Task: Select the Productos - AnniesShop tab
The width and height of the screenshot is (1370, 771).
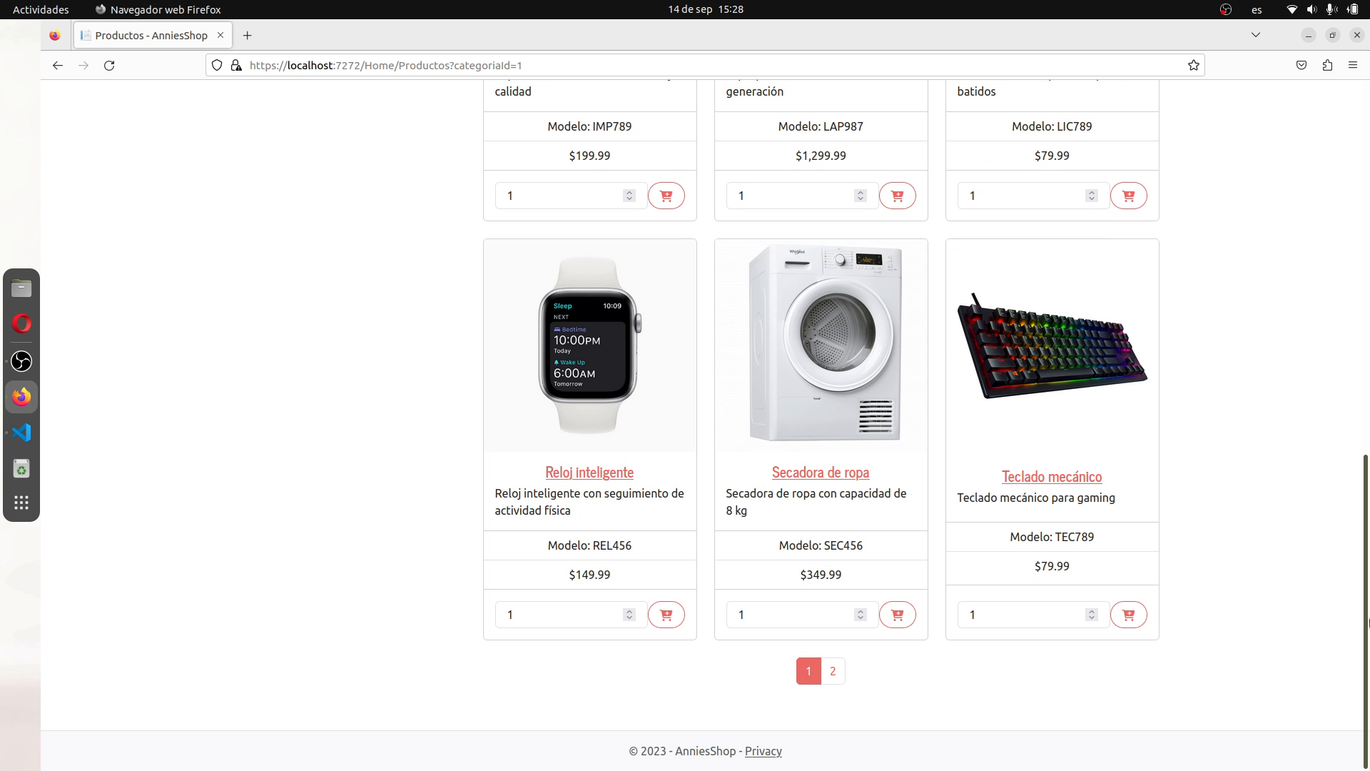Action: coord(152,35)
